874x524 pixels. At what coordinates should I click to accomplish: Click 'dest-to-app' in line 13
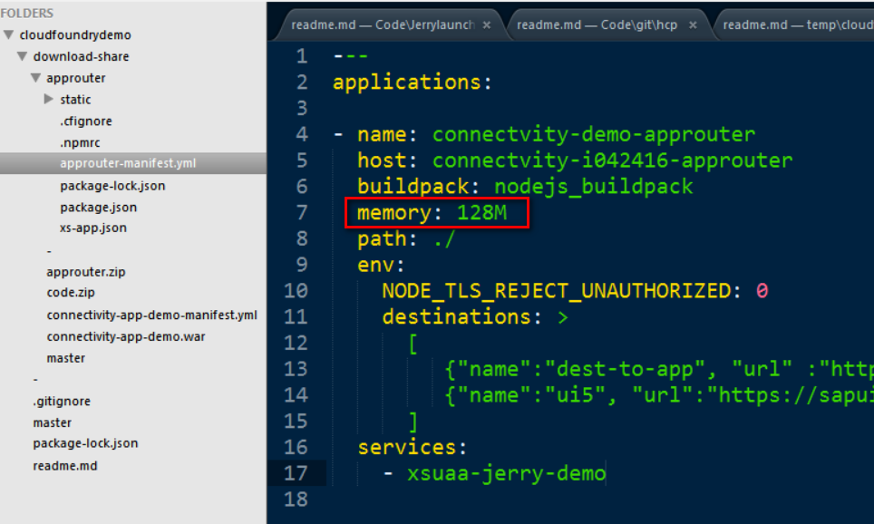click(625, 369)
